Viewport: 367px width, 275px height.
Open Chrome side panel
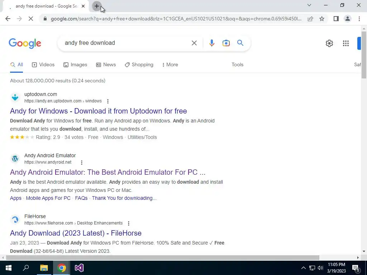(336, 19)
